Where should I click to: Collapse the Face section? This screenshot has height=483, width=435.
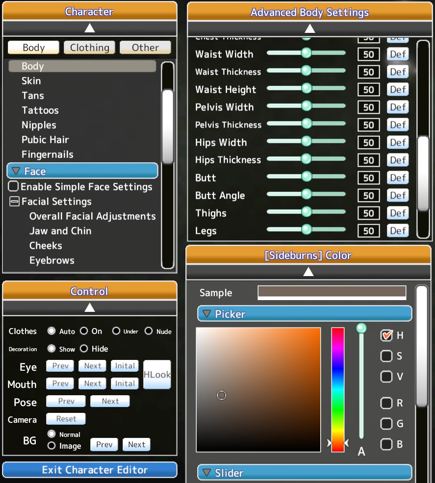16,171
